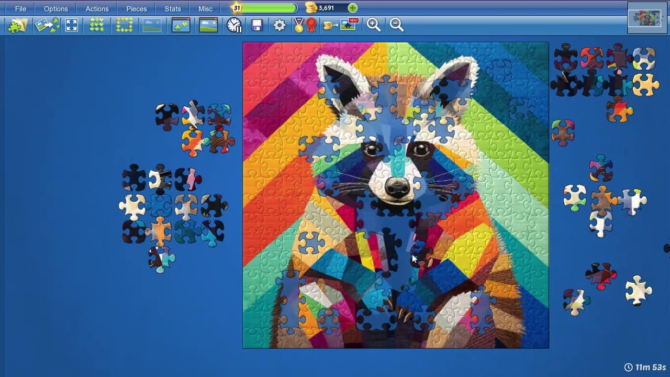Click the red ribbon award icon
The width and height of the screenshot is (670, 377).
pos(311,25)
